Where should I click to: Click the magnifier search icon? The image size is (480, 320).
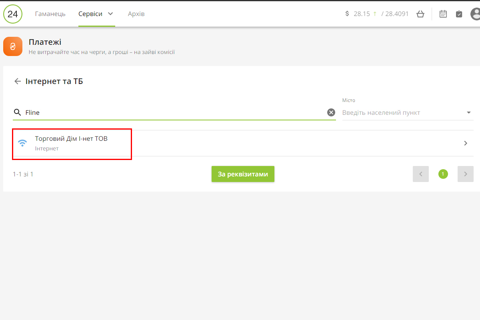pos(17,112)
